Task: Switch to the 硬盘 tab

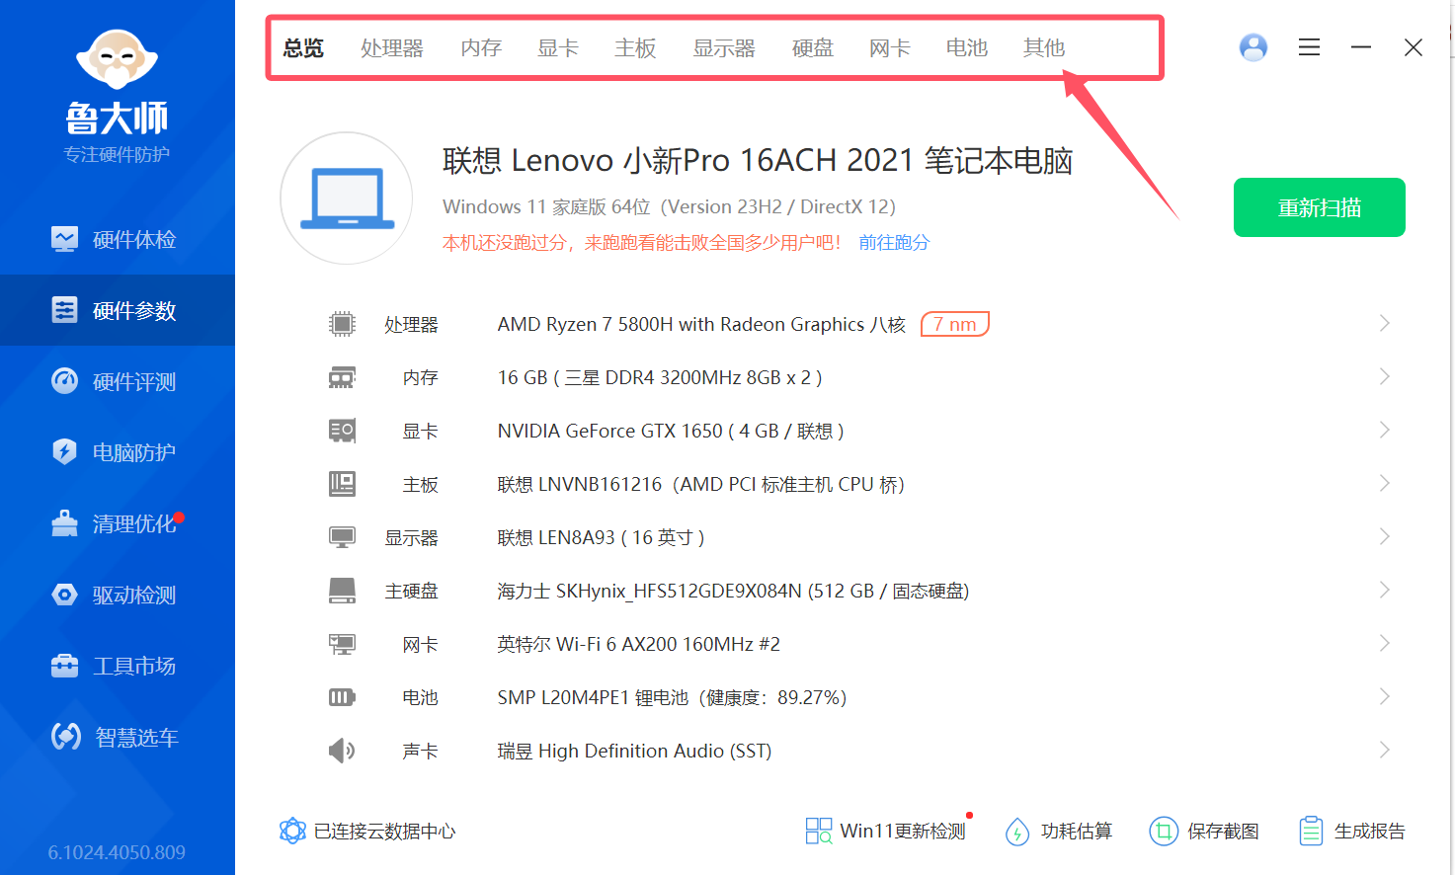Action: tap(813, 47)
